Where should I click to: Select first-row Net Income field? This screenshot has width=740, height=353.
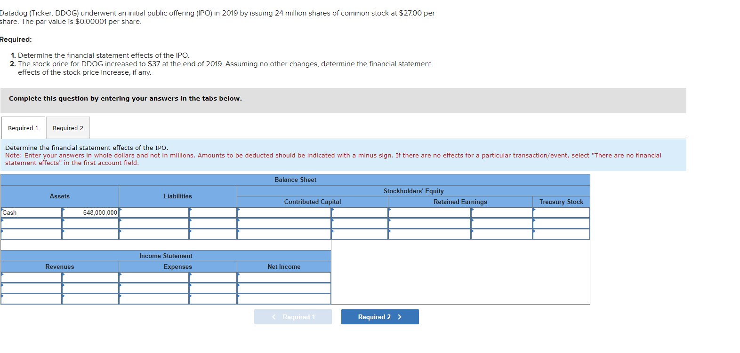(x=284, y=277)
